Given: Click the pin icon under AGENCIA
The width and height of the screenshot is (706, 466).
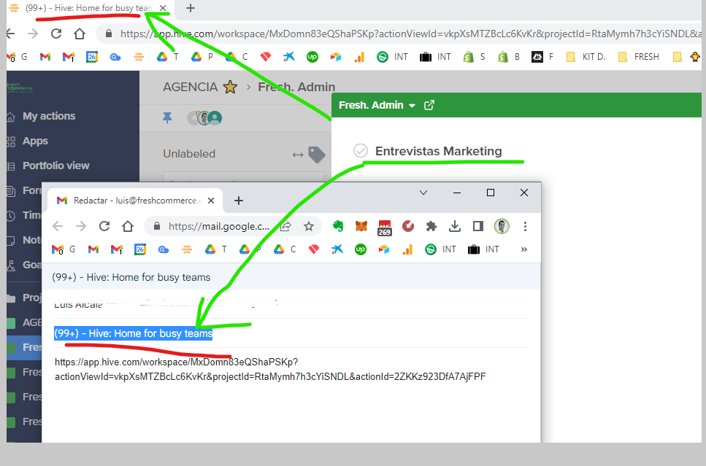Looking at the screenshot, I should [x=167, y=118].
